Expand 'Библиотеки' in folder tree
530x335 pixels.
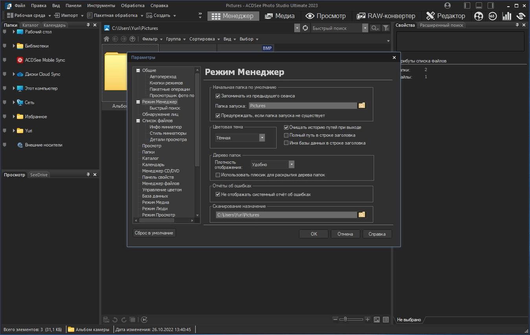click(14, 46)
